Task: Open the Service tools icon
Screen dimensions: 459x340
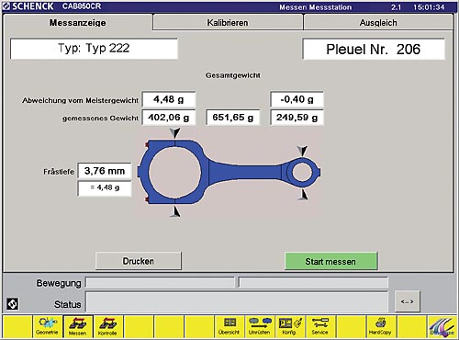Action: (320, 326)
